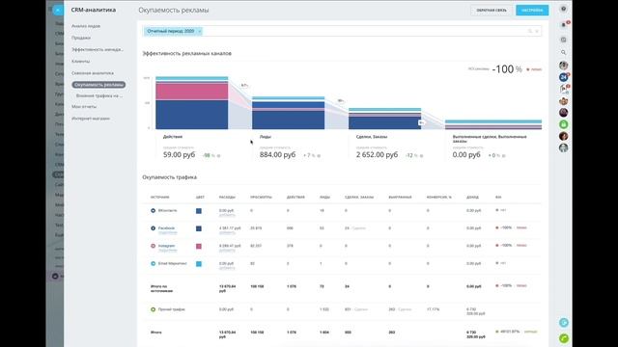The image size is (618, 347).
Task: Click the Facebook expenses link under 4 381.17 руб
Action: (x=227, y=233)
